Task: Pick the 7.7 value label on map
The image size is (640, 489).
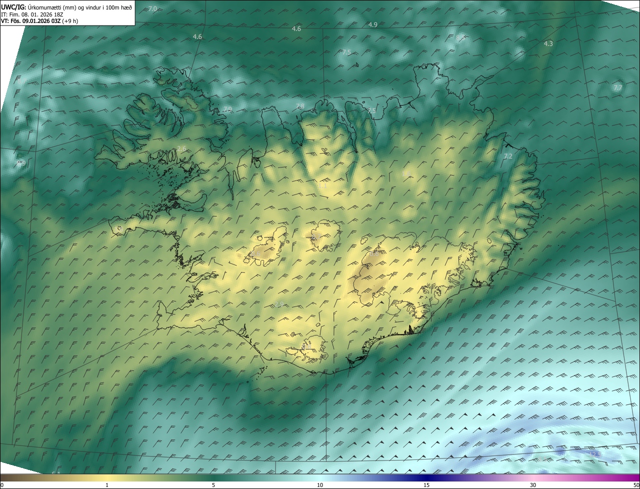Action: pyautogui.click(x=618, y=87)
